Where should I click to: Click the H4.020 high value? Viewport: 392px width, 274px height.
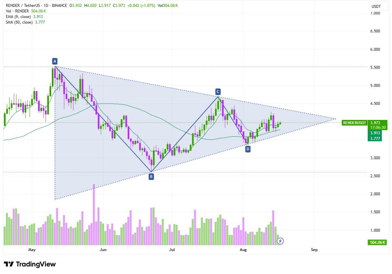pos(91,6)
